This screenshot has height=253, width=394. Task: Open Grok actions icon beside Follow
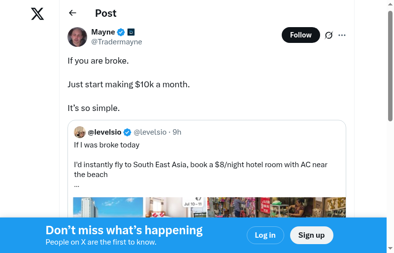(x=329, y=35)
